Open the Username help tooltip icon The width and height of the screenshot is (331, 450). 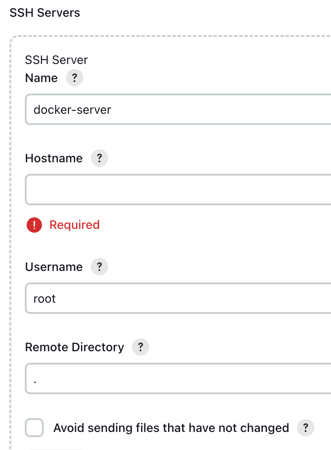click(99, 267)
